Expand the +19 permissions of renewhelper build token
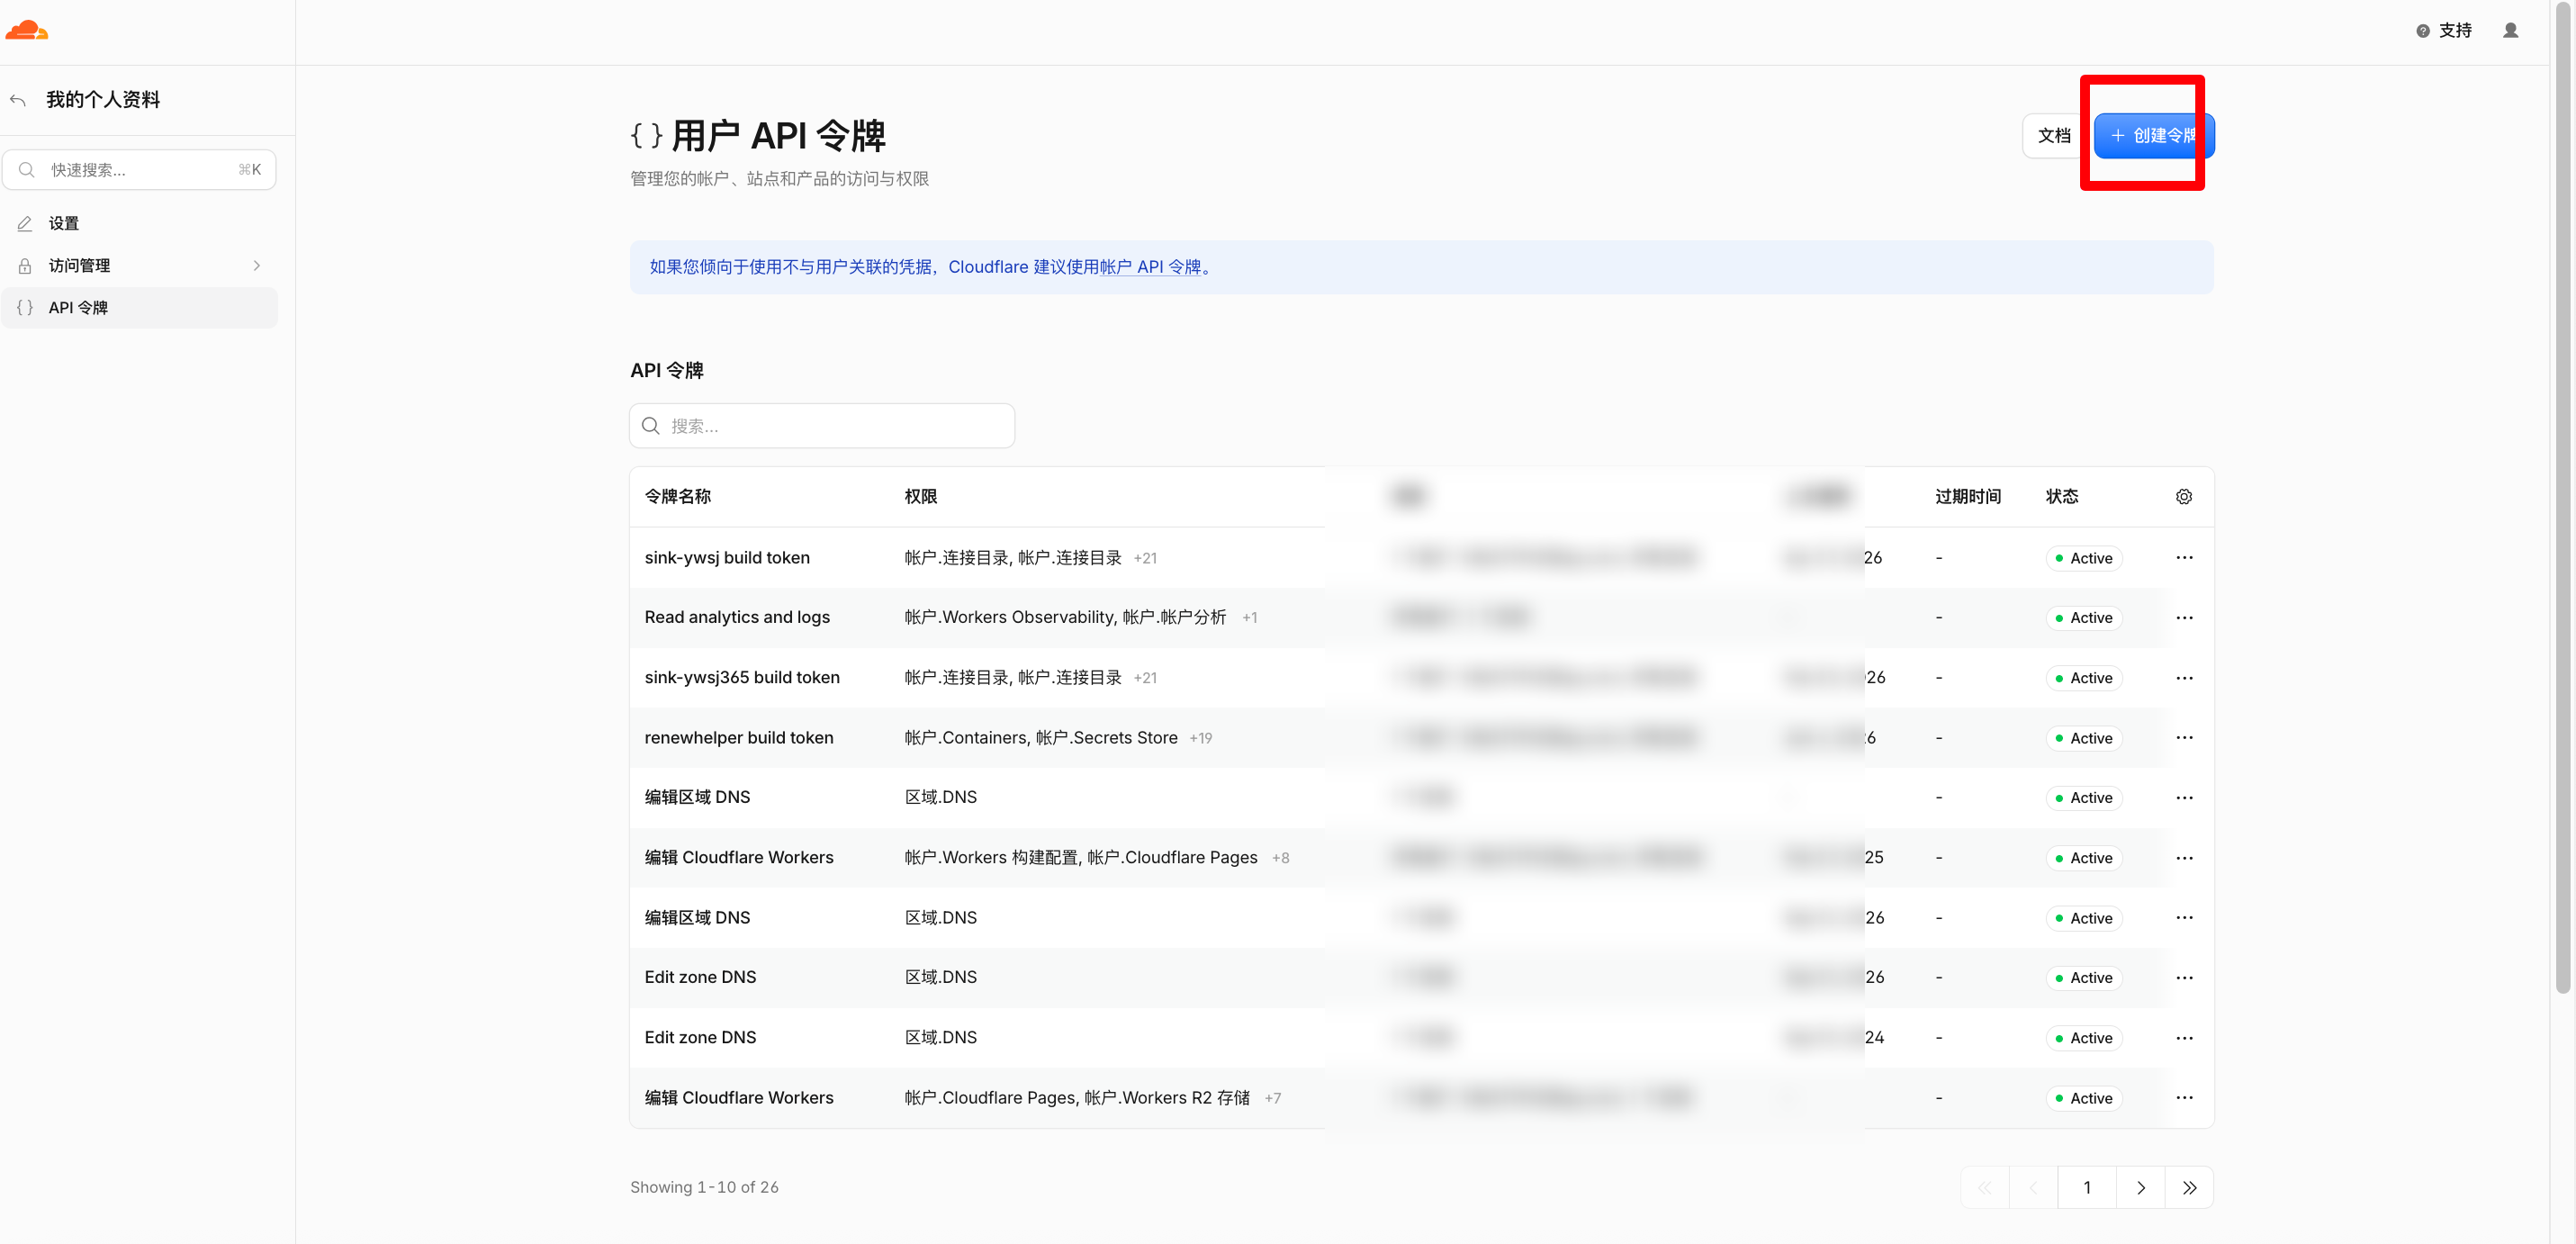 click(1201, 739)
